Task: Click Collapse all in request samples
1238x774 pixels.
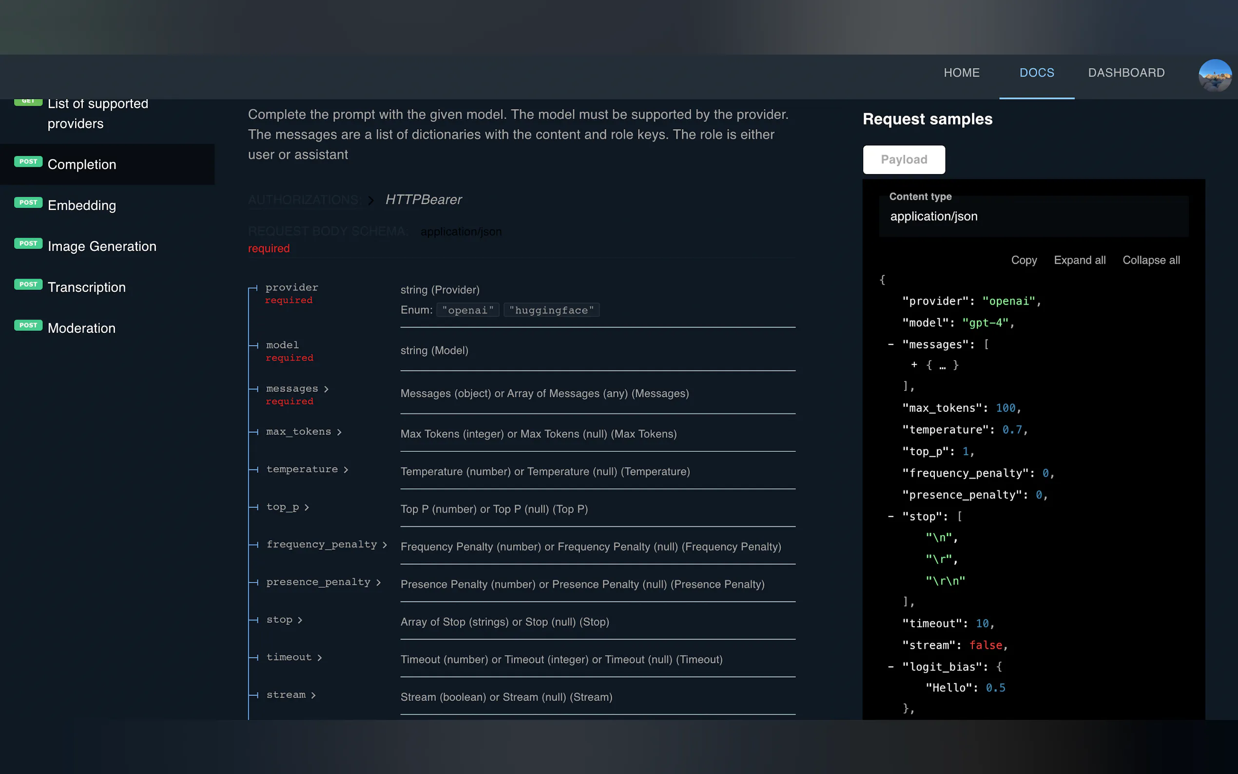Action: [x=1150, y=260]
